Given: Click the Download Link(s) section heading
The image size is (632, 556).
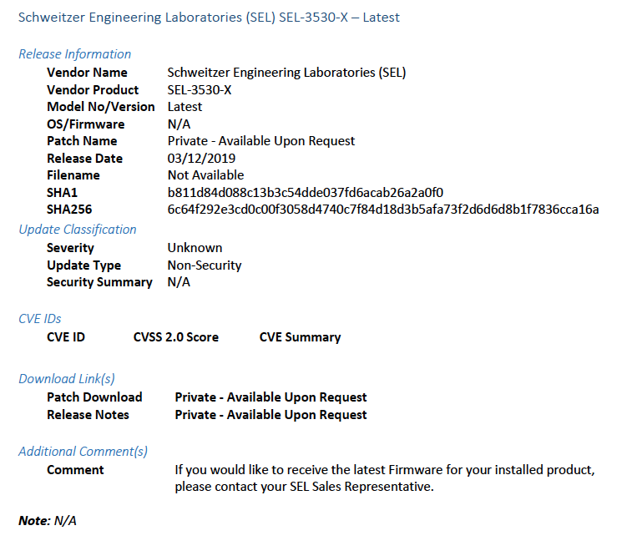Looking at the screenshot, I should tap(67, 379).
